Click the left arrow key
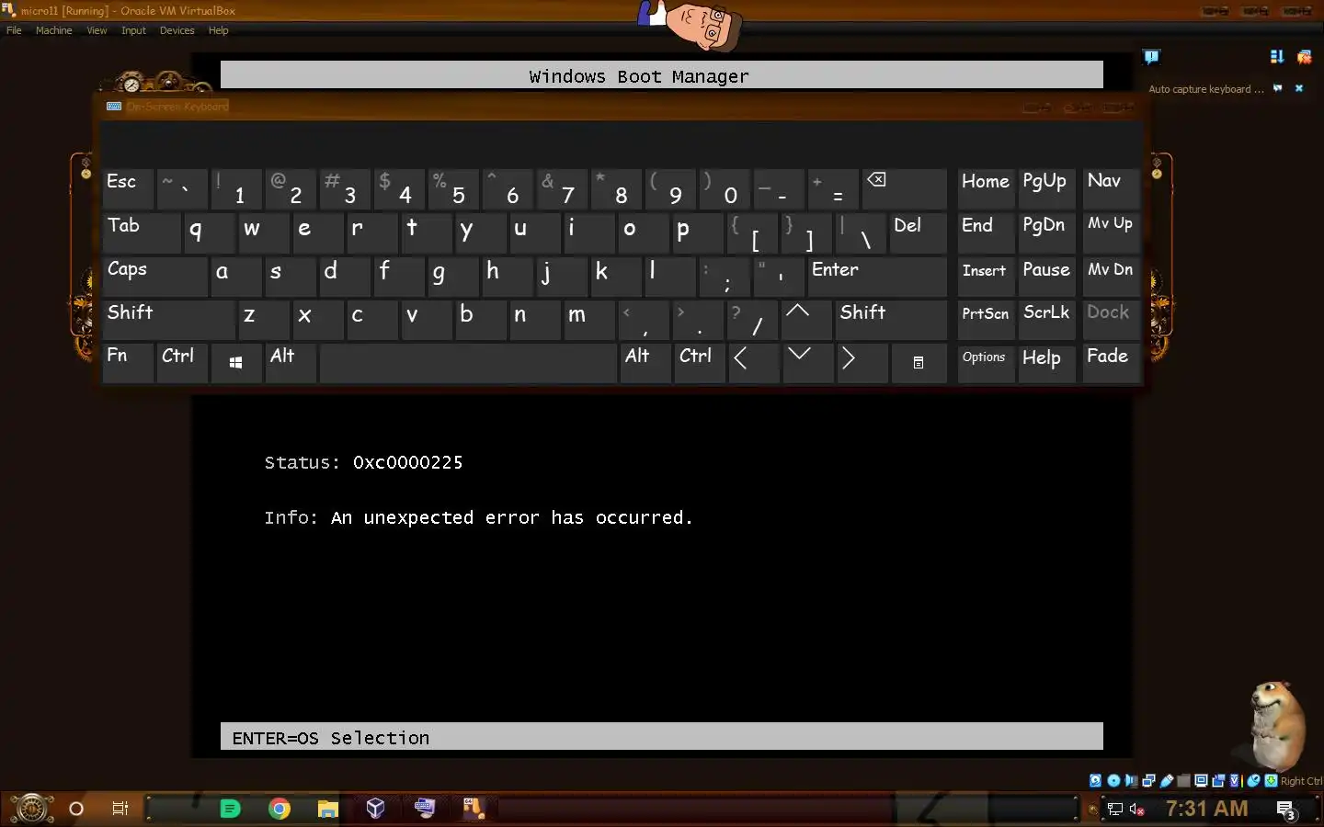This screenshot has width=1324, height=827. click(752, 363)
